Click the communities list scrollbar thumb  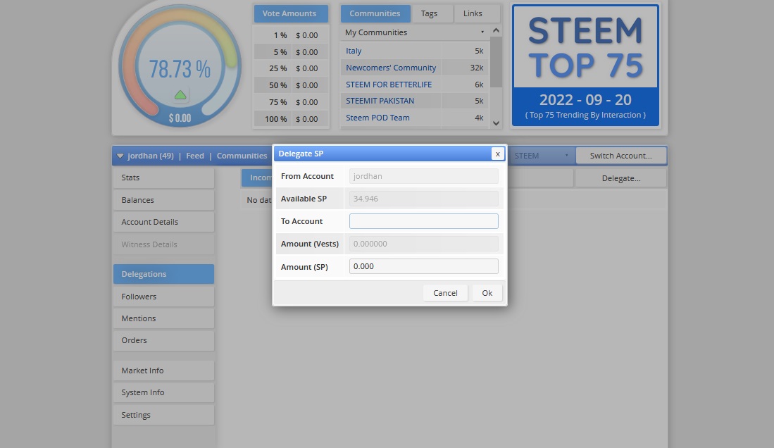496,62
